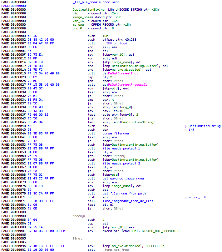Click [ebp+pid] in the push instruction
The height and width of the screenshot is (252, 222).
(111, 175)
